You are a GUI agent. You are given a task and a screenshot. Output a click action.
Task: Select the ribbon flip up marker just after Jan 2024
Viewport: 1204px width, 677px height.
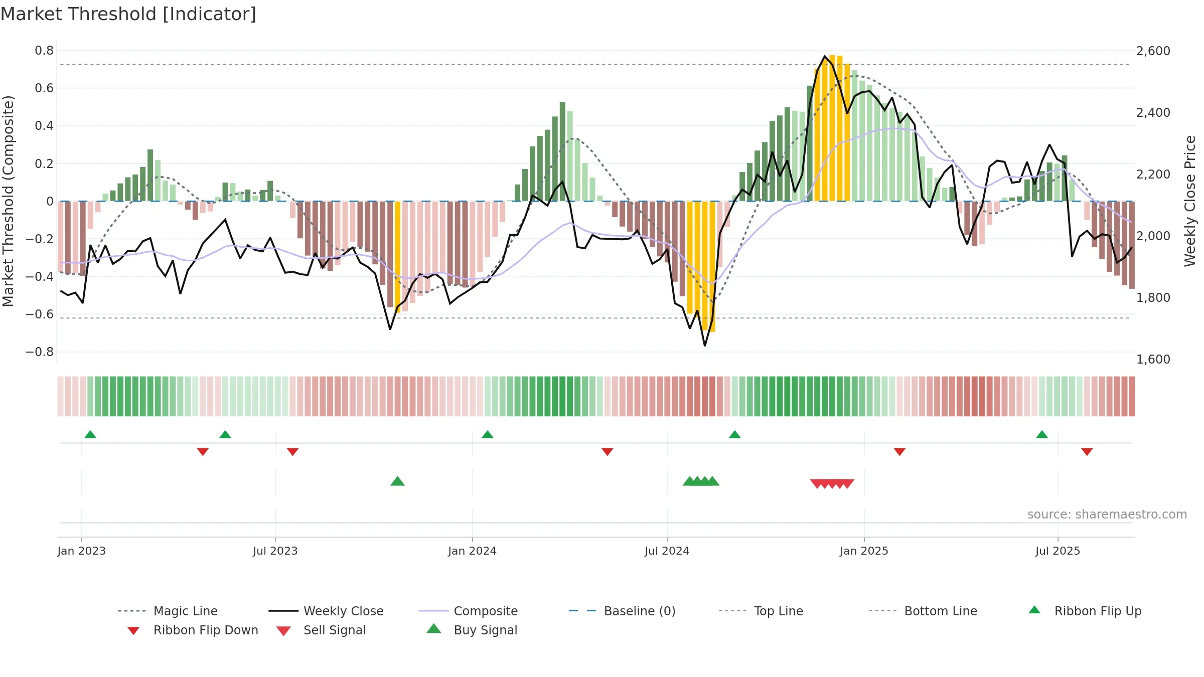(x=488, y=434)
